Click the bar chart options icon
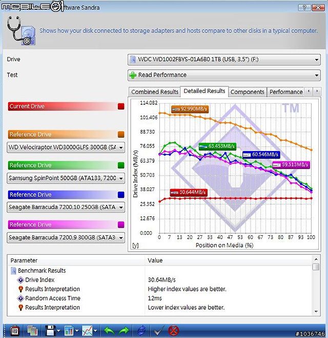This screenshot has width=328, height=338. (69, 331)
